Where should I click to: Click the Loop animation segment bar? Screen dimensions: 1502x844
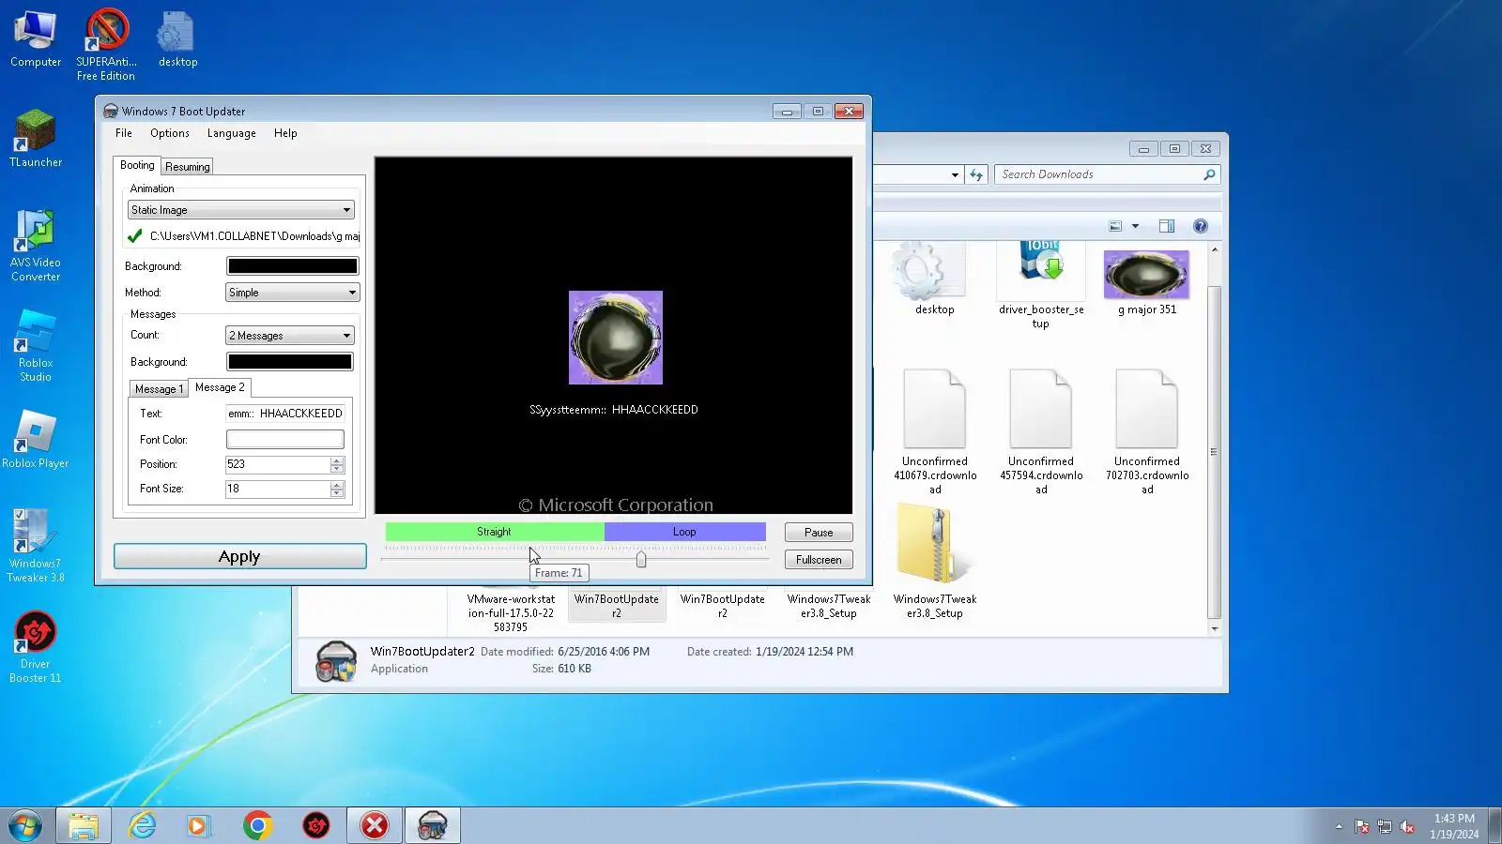[684, 532]
